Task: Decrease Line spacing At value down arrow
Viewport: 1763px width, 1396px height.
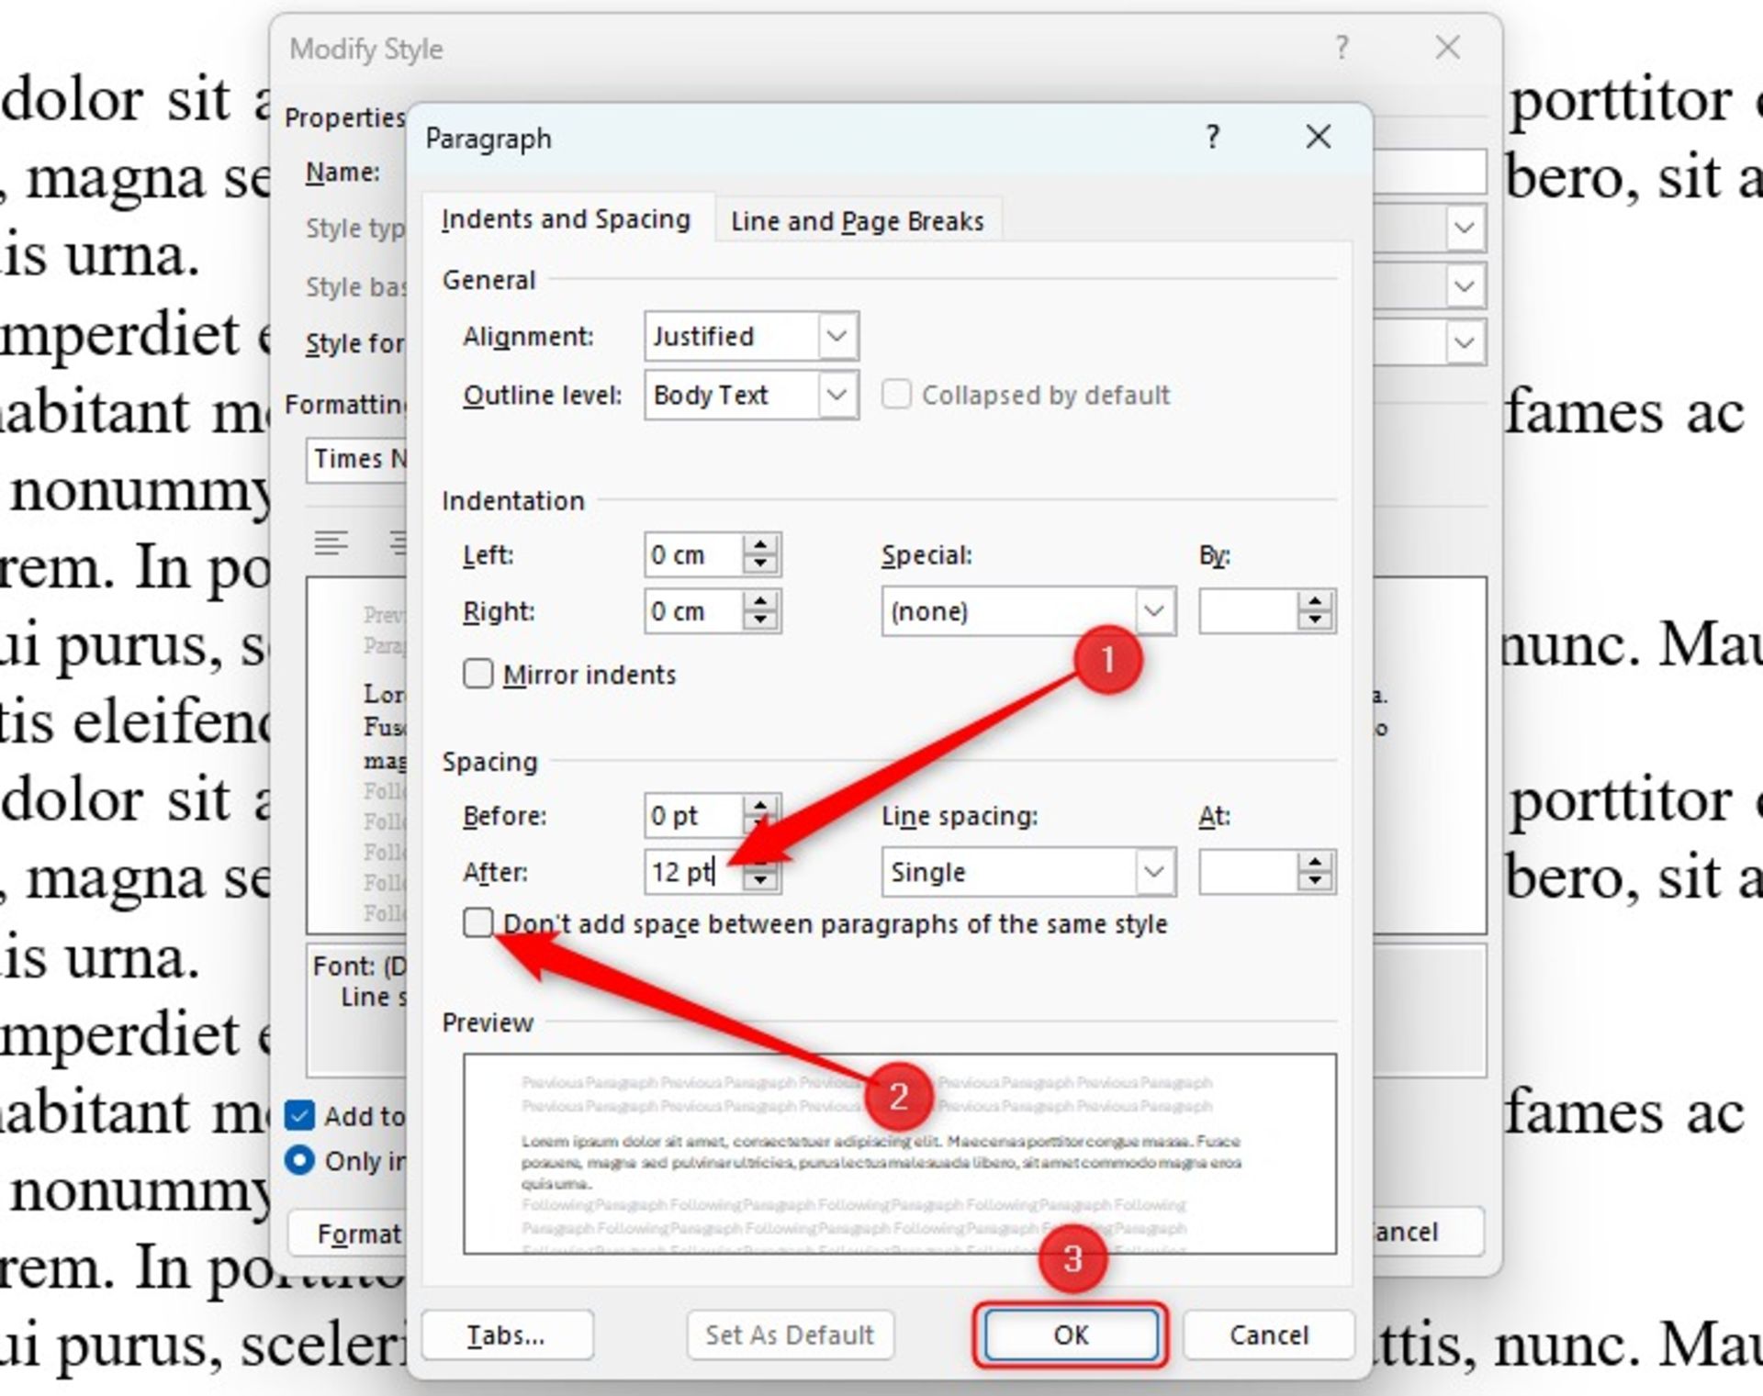Action: pos(1315,882)
